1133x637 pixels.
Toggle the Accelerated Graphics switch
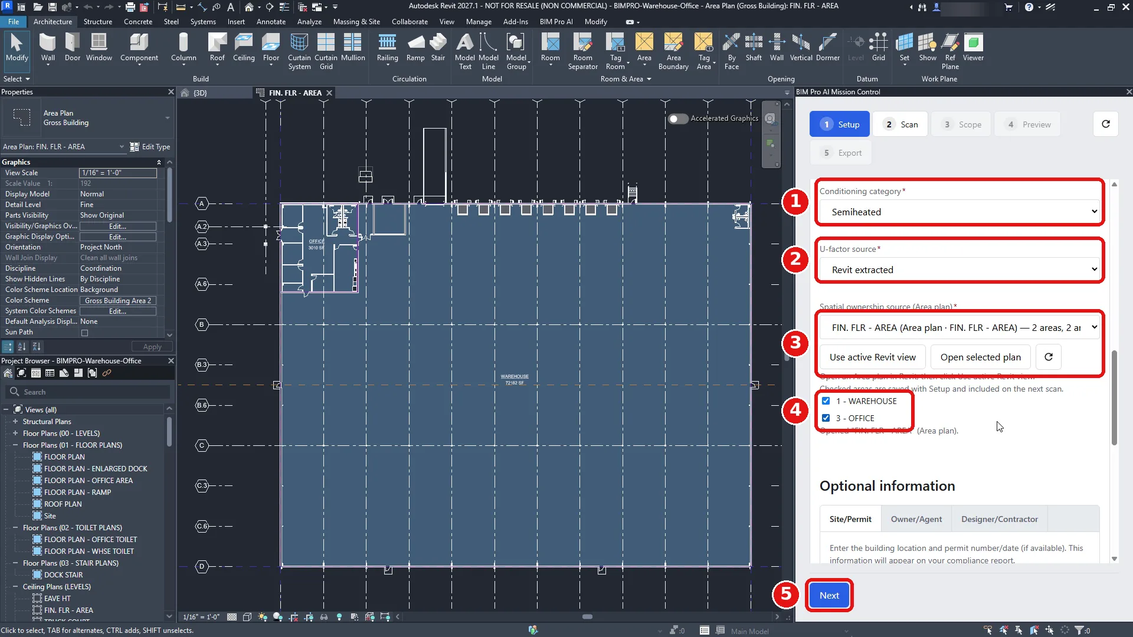click(x=677, y=119)
